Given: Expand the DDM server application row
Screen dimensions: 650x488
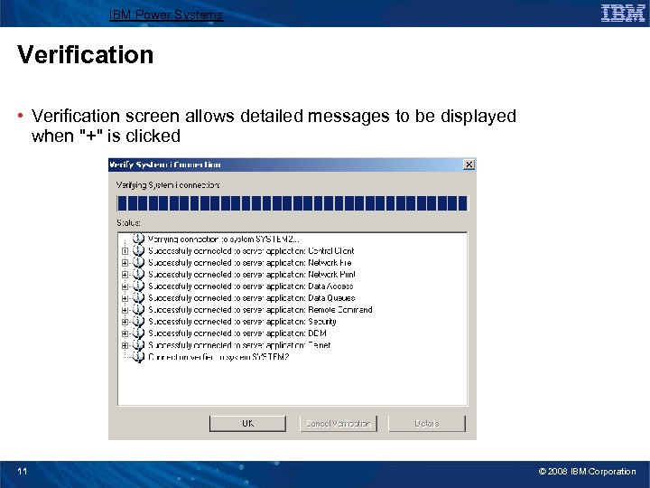Looking at the screenshot, I should pos(125,333).
